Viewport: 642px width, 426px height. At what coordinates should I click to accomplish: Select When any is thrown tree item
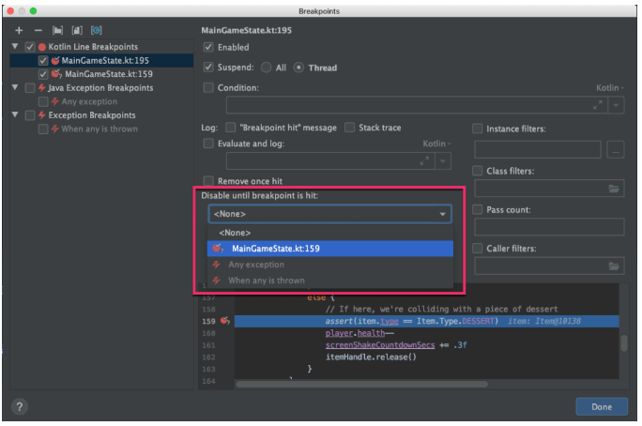tap(99, 129)
